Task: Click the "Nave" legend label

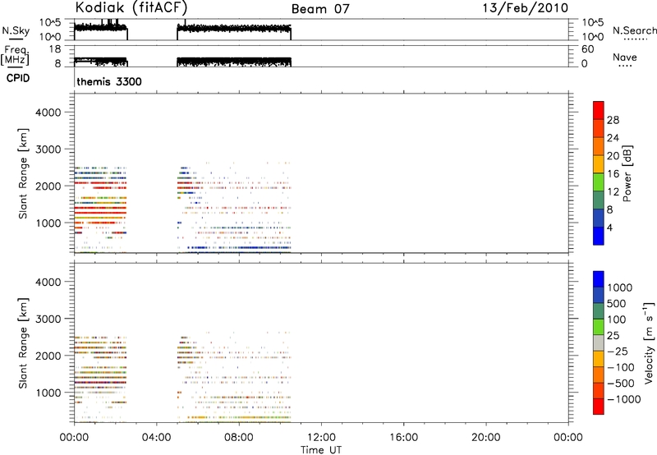Action: point(625,57)
